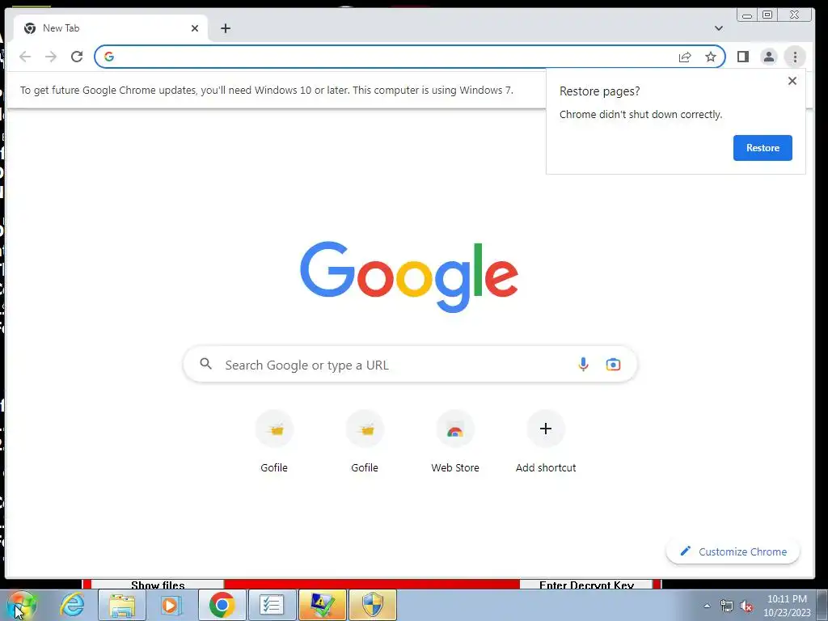Image resolution: width=828 pixels, height=621 pixels.
Task: Expand the tab search chevron
Action: point(719,28)
